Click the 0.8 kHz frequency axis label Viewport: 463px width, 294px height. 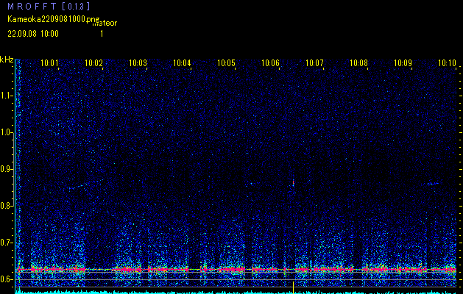6,206
